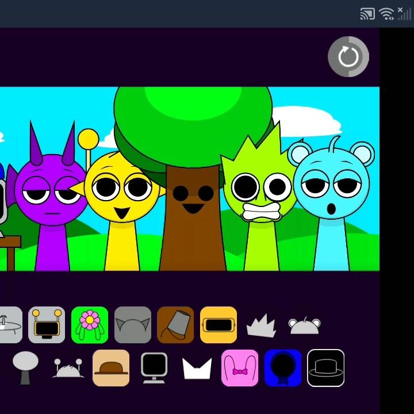
Task: Choose the brown fedora hat icon
Action: tap(111, 368)
